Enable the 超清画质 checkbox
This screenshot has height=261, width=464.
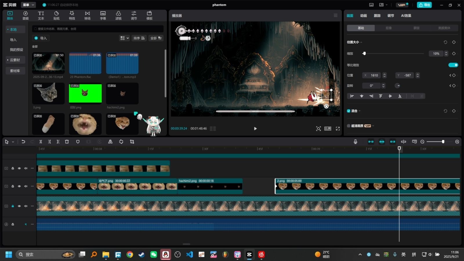349,126
